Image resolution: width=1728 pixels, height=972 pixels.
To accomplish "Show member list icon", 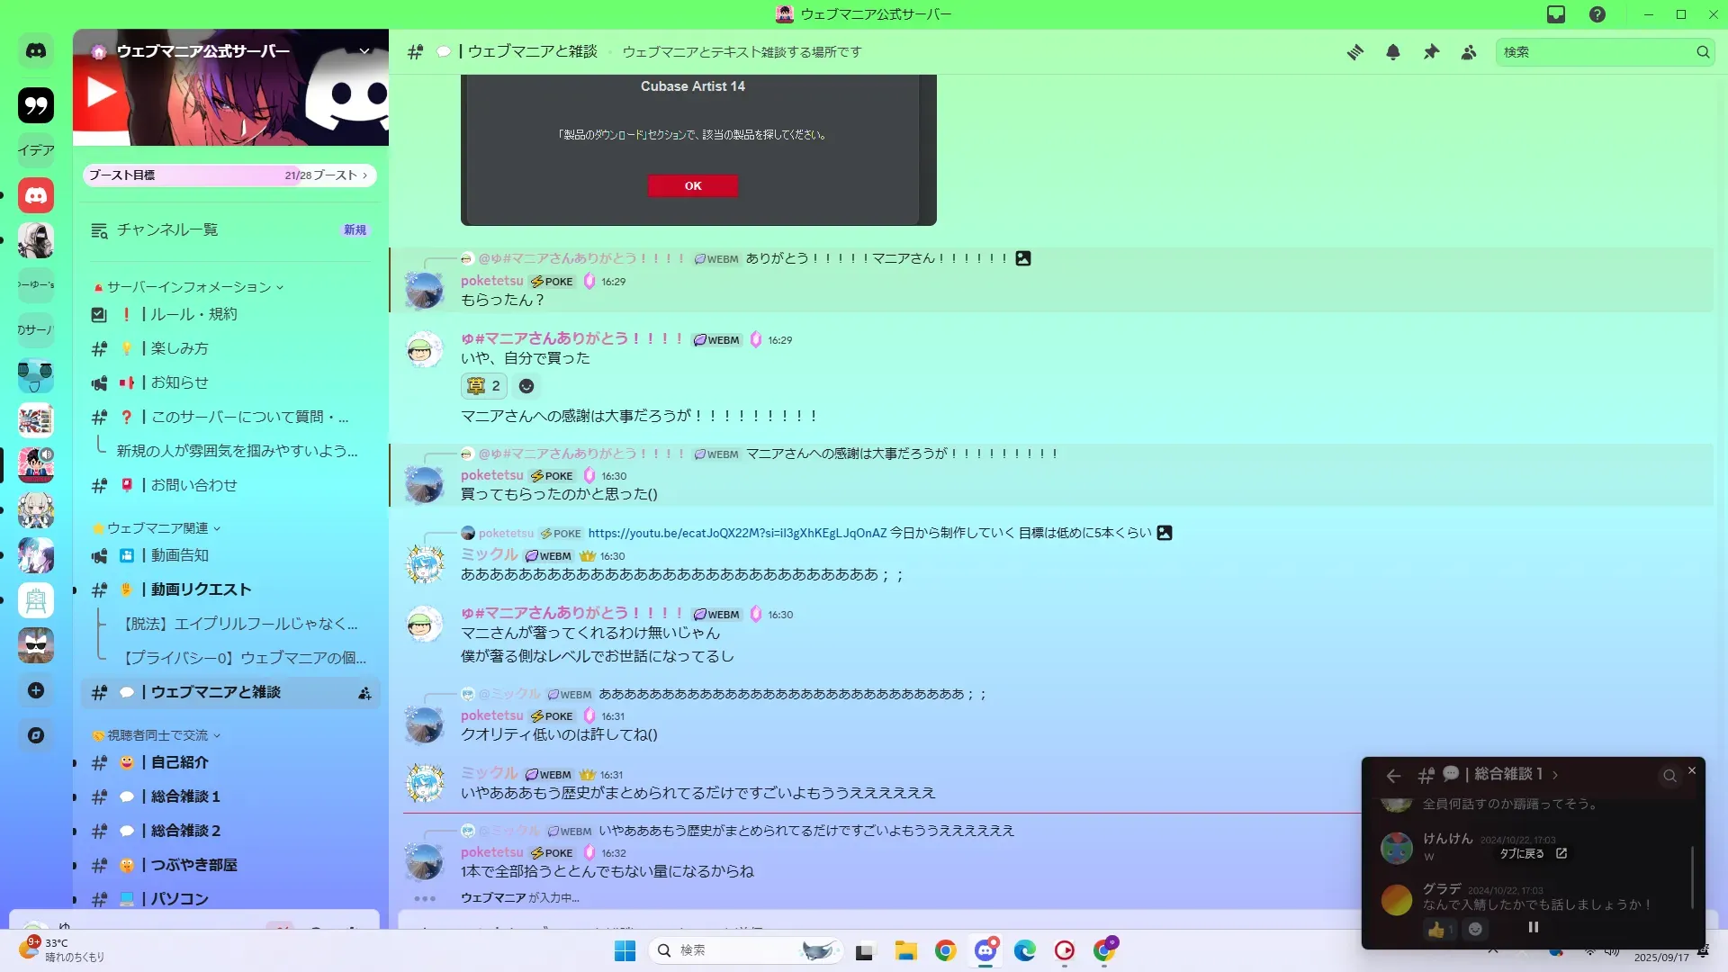I will (x=1469, y=52).
